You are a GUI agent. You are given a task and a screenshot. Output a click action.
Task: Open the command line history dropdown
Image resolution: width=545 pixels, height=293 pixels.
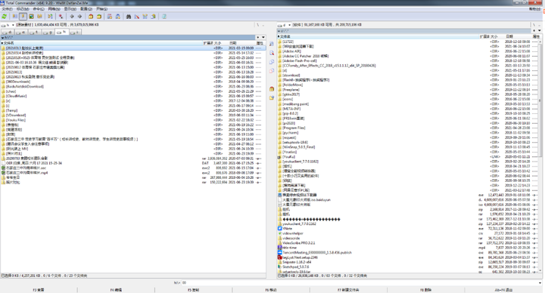[x=540, y=282]
